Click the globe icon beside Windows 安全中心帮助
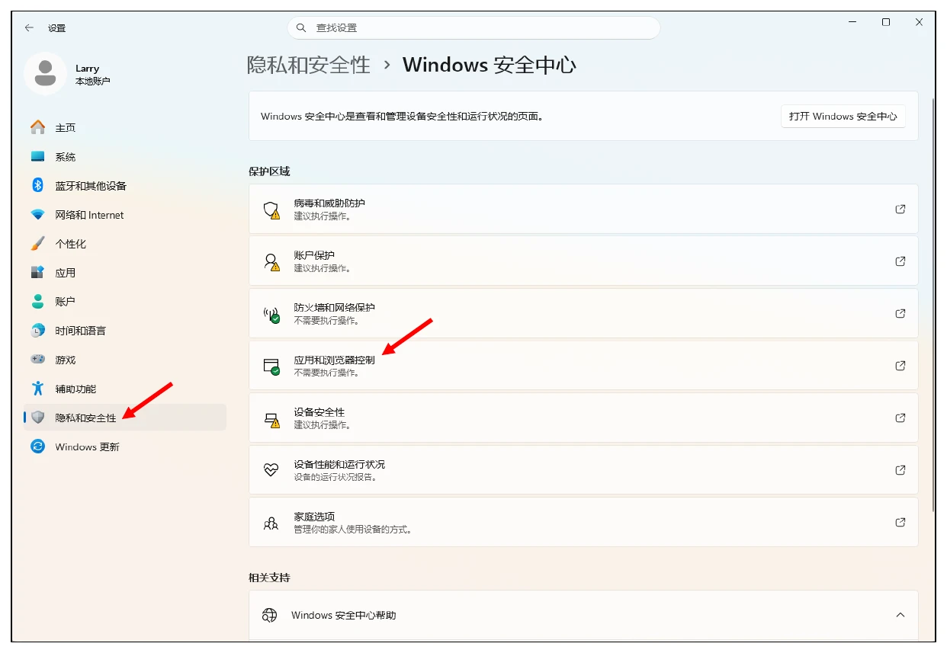947x653 pixels. [269, 615]
